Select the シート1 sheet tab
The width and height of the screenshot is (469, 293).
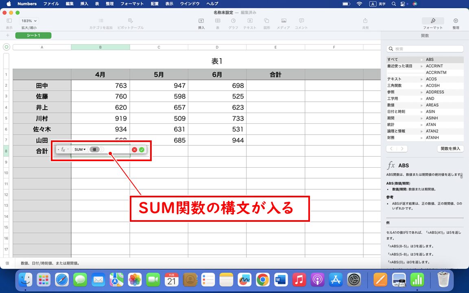[x=33, y=35]
